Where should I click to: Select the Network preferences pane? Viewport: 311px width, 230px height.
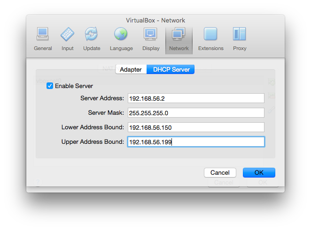[179, 40]
